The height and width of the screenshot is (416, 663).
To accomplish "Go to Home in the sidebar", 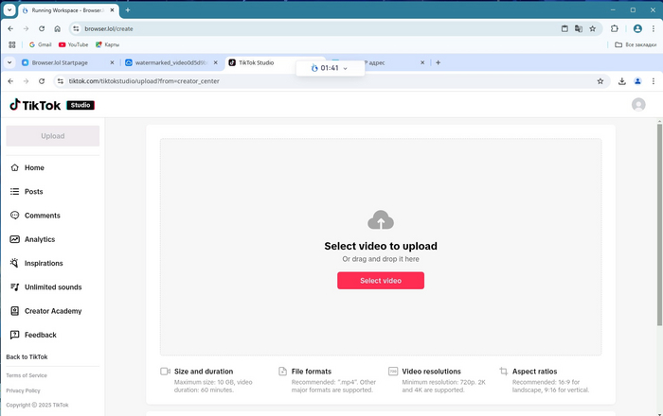I will 34,168.
